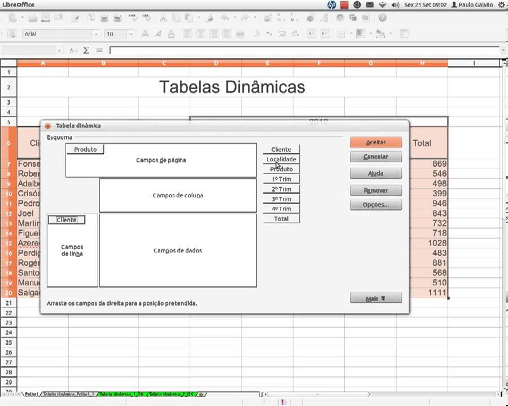This screenshot has width=508, height=406.
Task: Click the Open file toolbar icon
Action: 32,18
